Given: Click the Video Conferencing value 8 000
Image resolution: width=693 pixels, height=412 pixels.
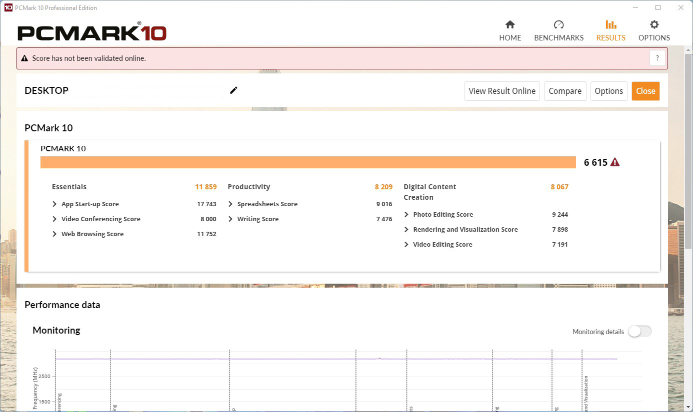Looking at the screenshot, I should [x=208, y=219].
